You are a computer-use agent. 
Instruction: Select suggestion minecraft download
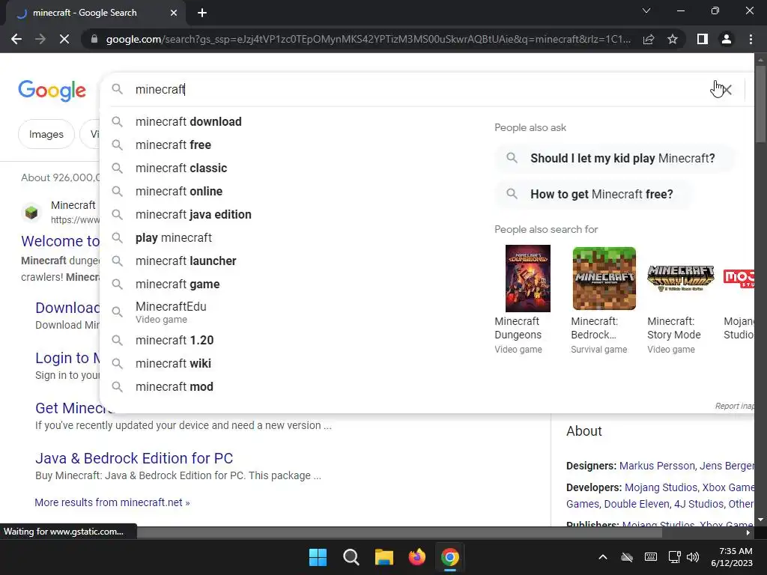[x=188, y=122]
